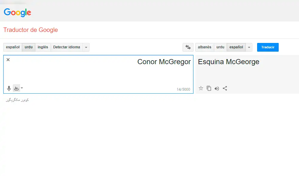Select the albanés target language tab
299x176 pixels.
point(204,47)
